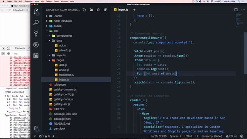This screenshot has width=247, height=139.
Task: Click Spaces: 2 indentation setting
Action: pyautogui.click(x=176, y=136)
